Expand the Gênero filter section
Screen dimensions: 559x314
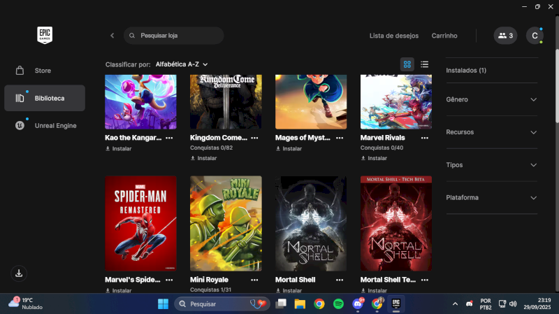pos(491,99)
